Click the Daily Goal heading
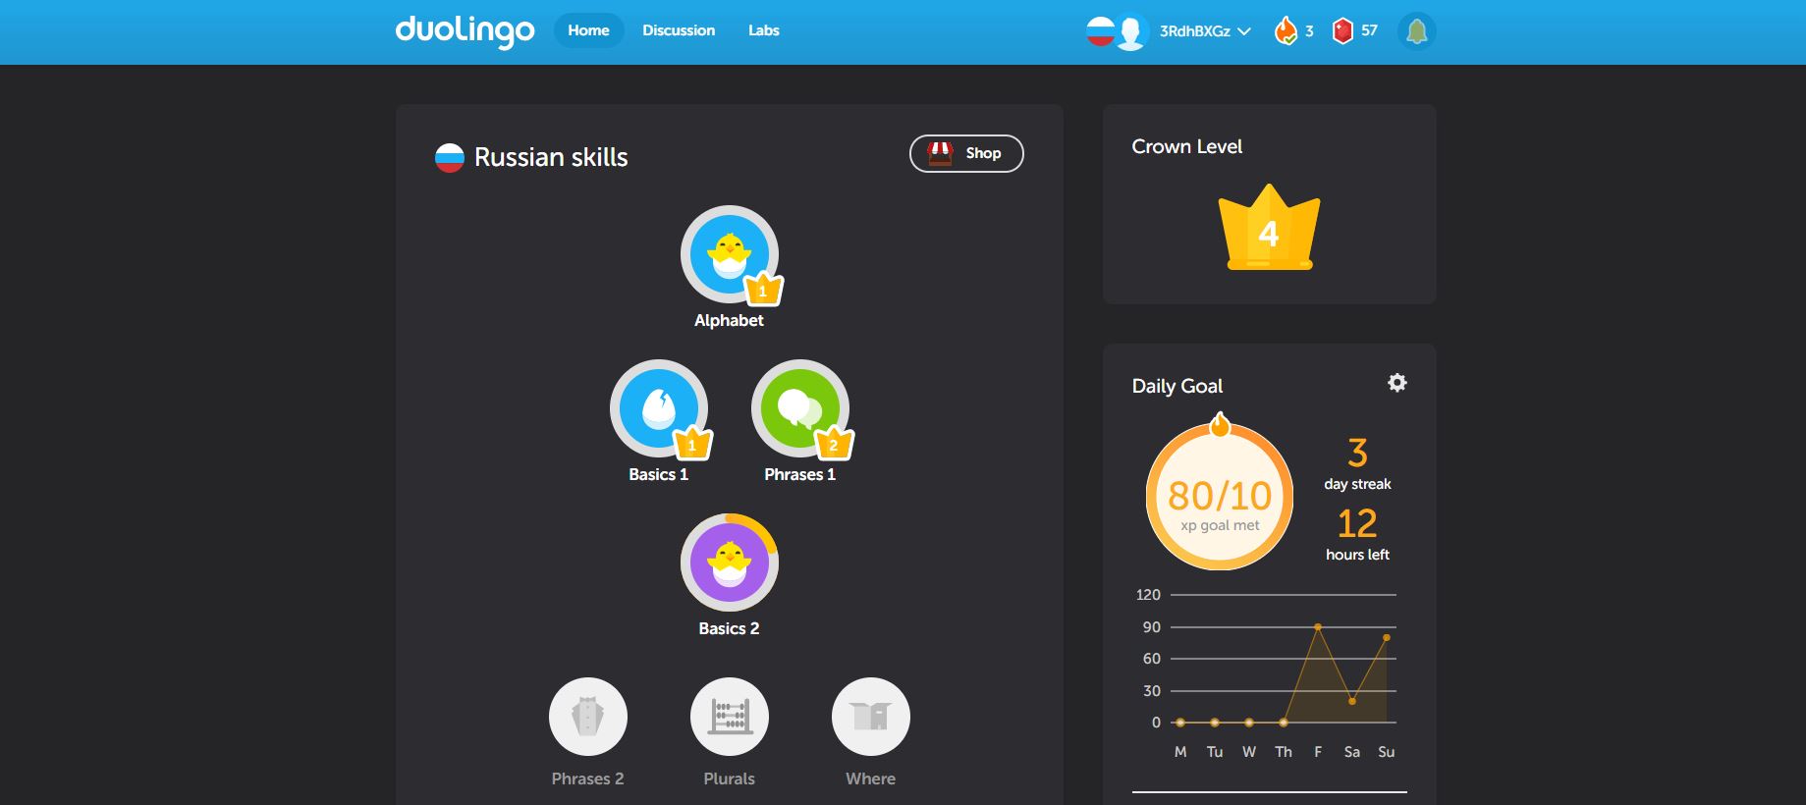The width and height of the screenshot is (1806, 805). (1177, 386)
